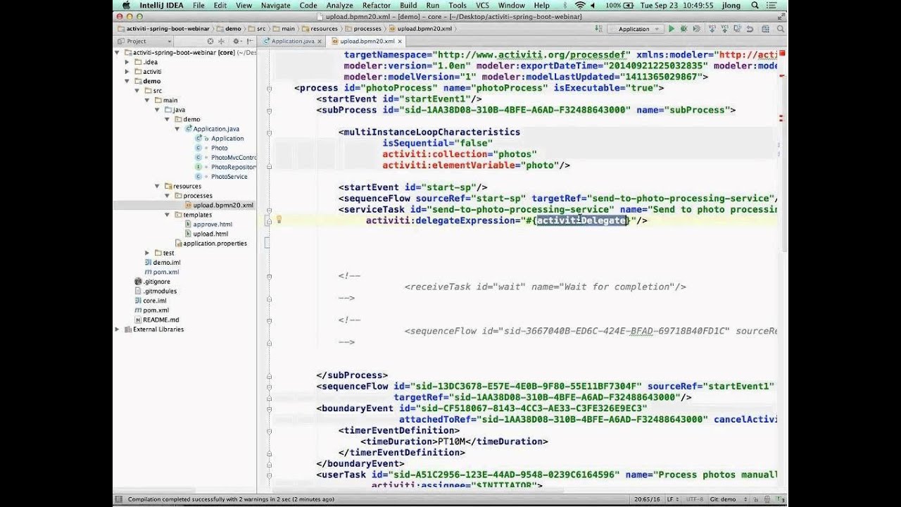Select approve.html in the project tree
The height and width of the screenshot is (507, 901).
pyautogui.click(x=208, y=224)
